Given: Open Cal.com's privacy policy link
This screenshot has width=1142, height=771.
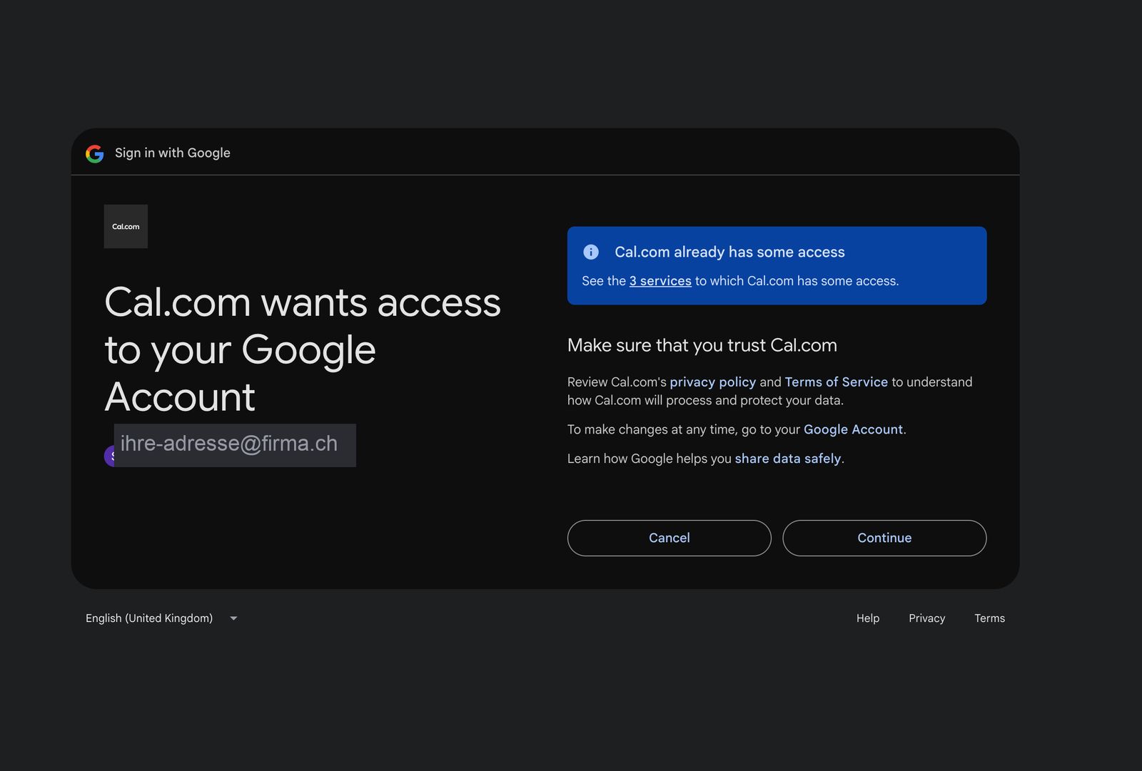Looking at the screenshot, I should click(712, 382).
